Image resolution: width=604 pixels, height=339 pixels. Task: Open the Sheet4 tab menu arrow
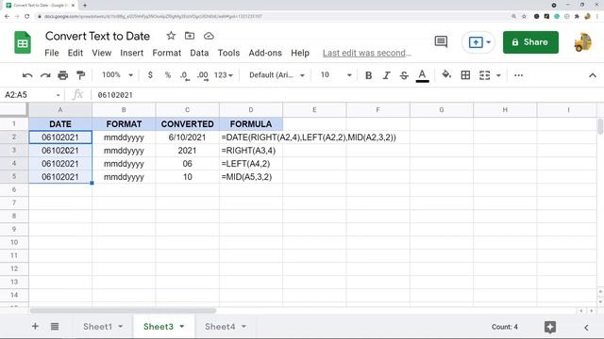point(243,327)
